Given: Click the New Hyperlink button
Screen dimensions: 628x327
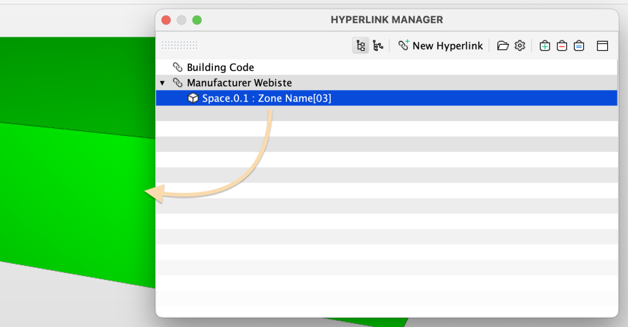Looking at the screenshot, I should tap(440, 46).
